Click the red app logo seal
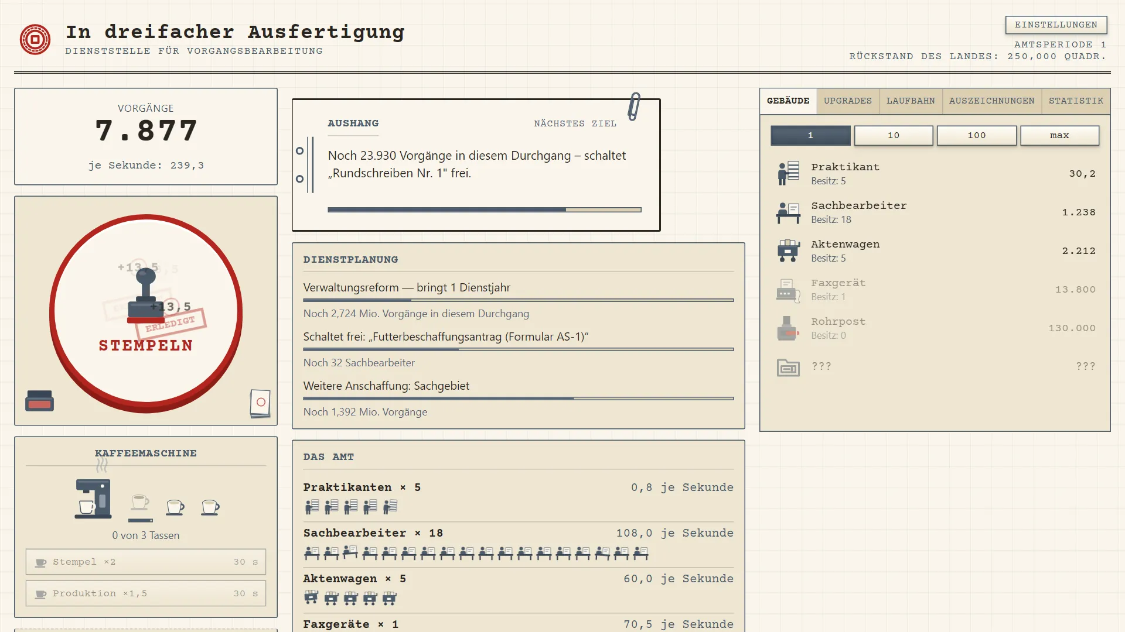1125x632 pixels. tap(35, 40)
